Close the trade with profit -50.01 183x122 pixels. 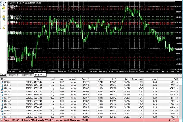[177, 104]
